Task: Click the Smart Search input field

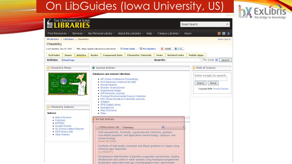Action: (x=203, y=24)
